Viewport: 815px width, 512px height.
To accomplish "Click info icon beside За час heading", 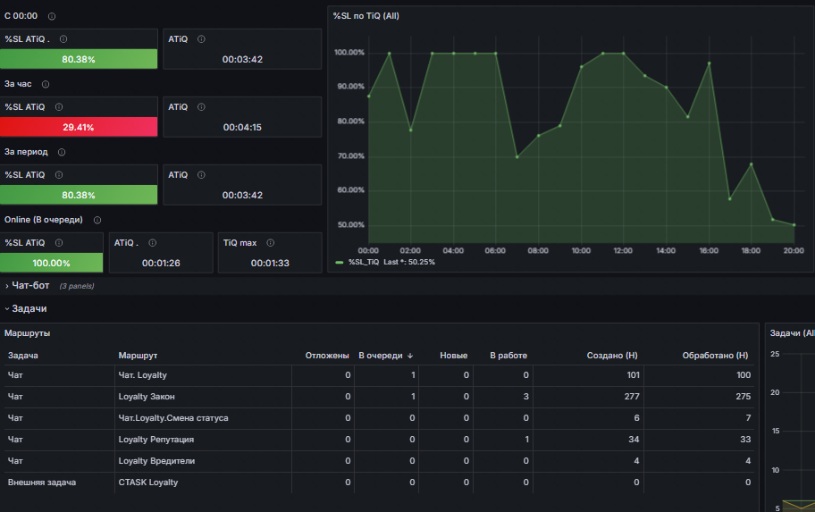I will coord(46,84).
